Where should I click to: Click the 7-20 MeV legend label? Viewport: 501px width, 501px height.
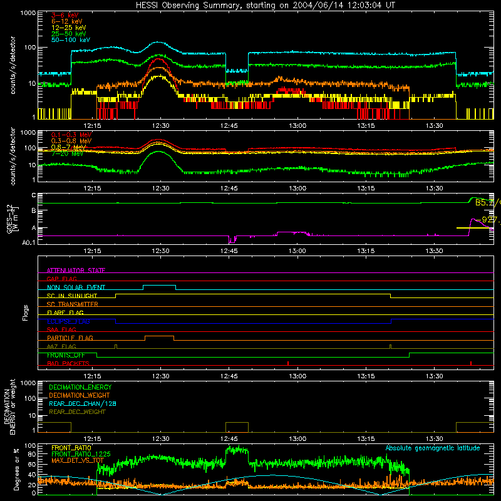click(x=67, y=153)
